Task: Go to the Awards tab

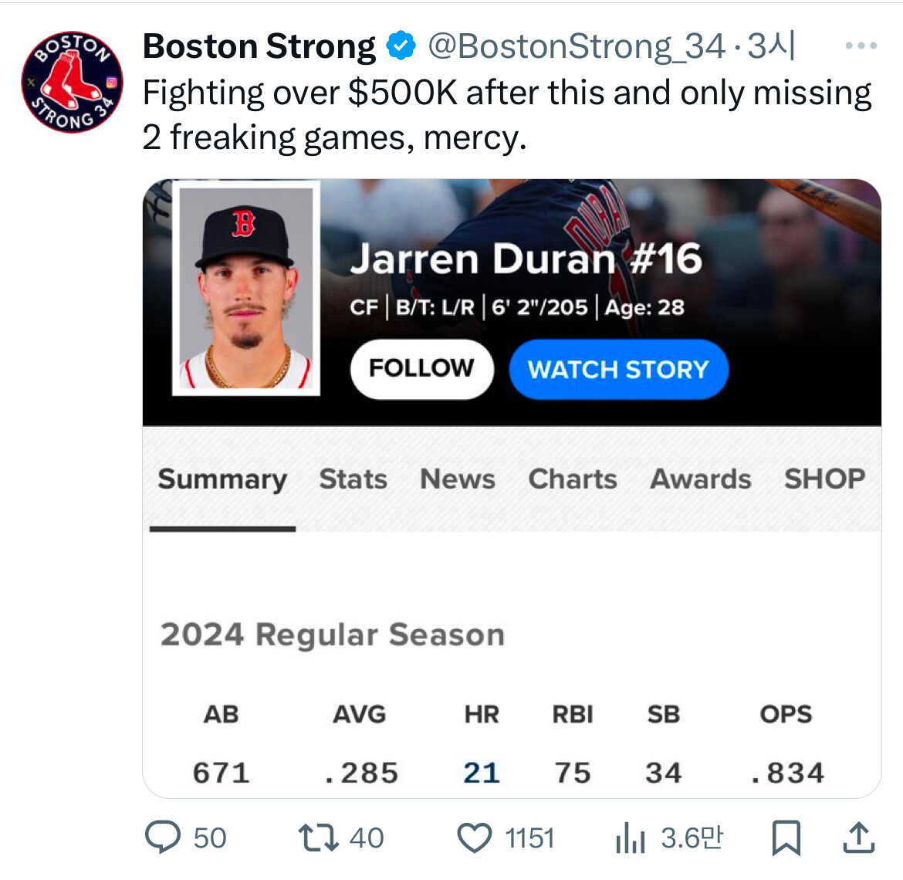Action: pos(700,479)
